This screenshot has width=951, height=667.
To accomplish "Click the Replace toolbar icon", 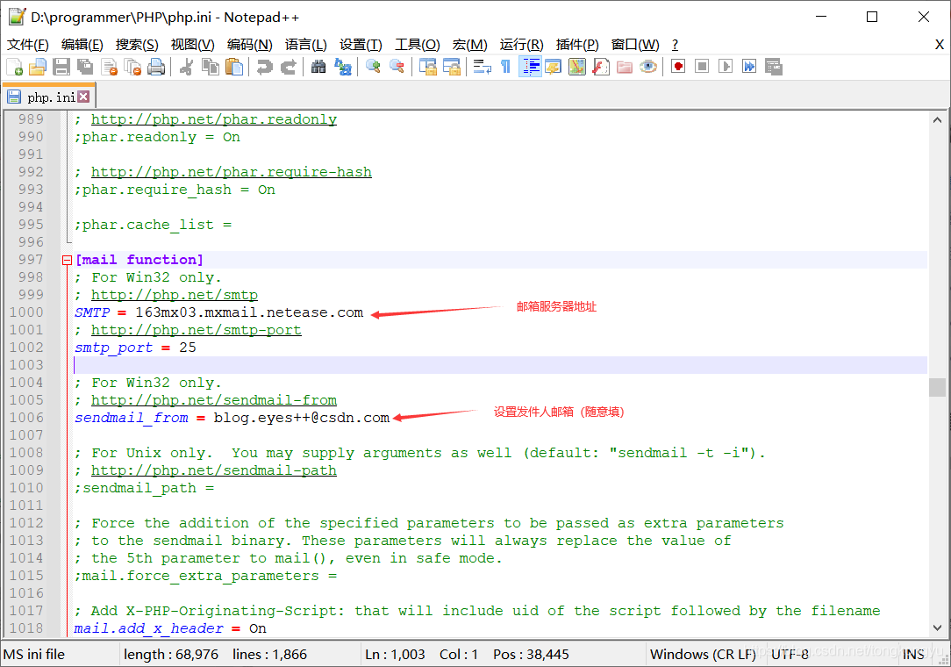I will [x=342, y=66].
